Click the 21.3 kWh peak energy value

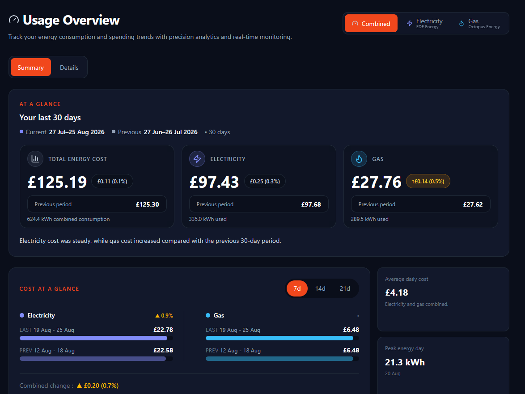click(405, 362)
